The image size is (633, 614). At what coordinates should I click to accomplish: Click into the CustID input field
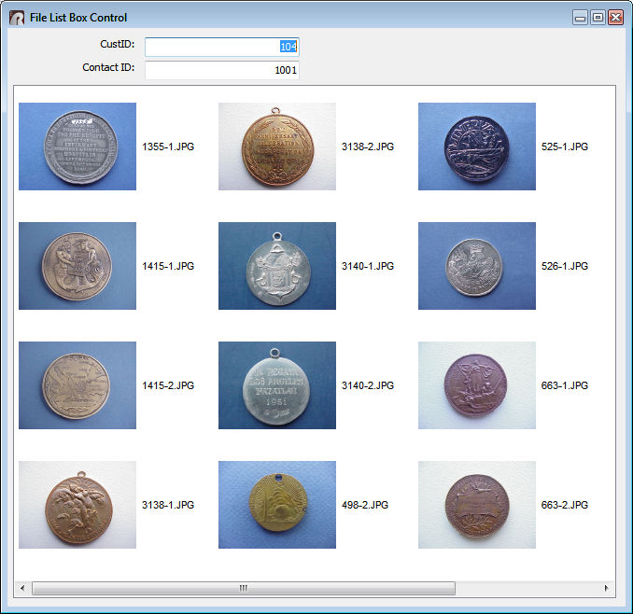[221, 47]
